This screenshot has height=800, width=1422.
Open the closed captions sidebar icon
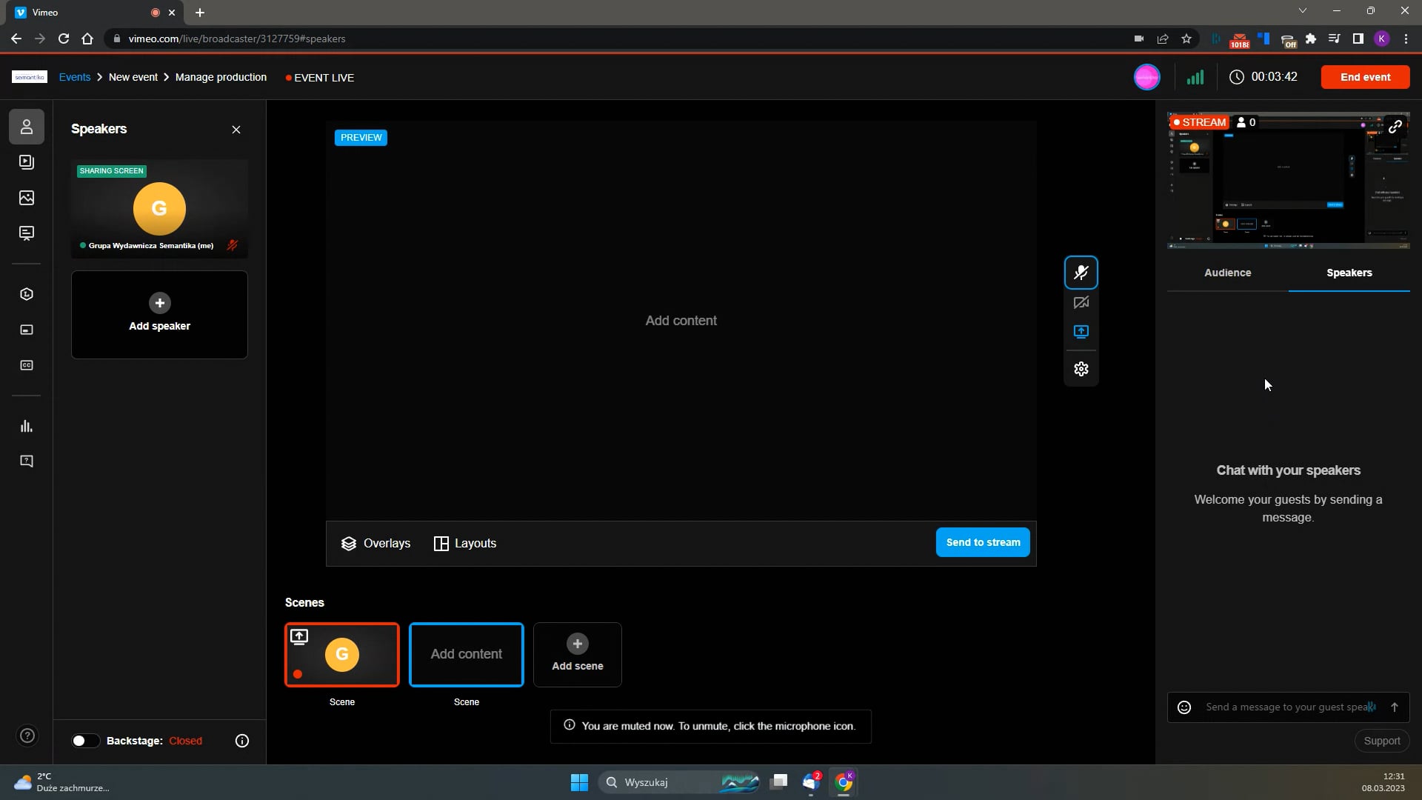point(27,365)
